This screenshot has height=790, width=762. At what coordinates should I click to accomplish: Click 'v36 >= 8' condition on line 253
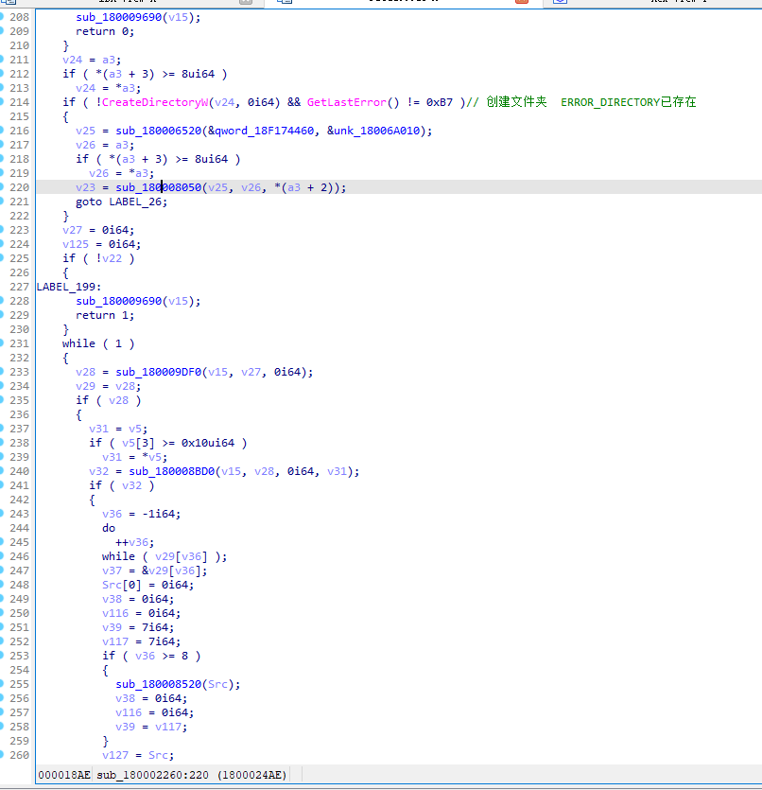[x=162, y=656]
